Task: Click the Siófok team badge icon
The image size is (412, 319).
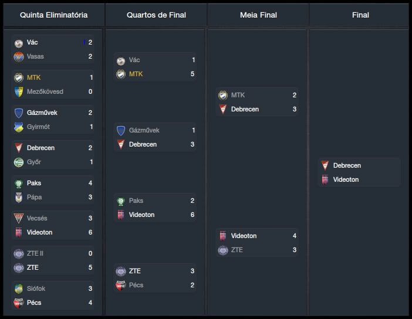Action: click(19, 289)
